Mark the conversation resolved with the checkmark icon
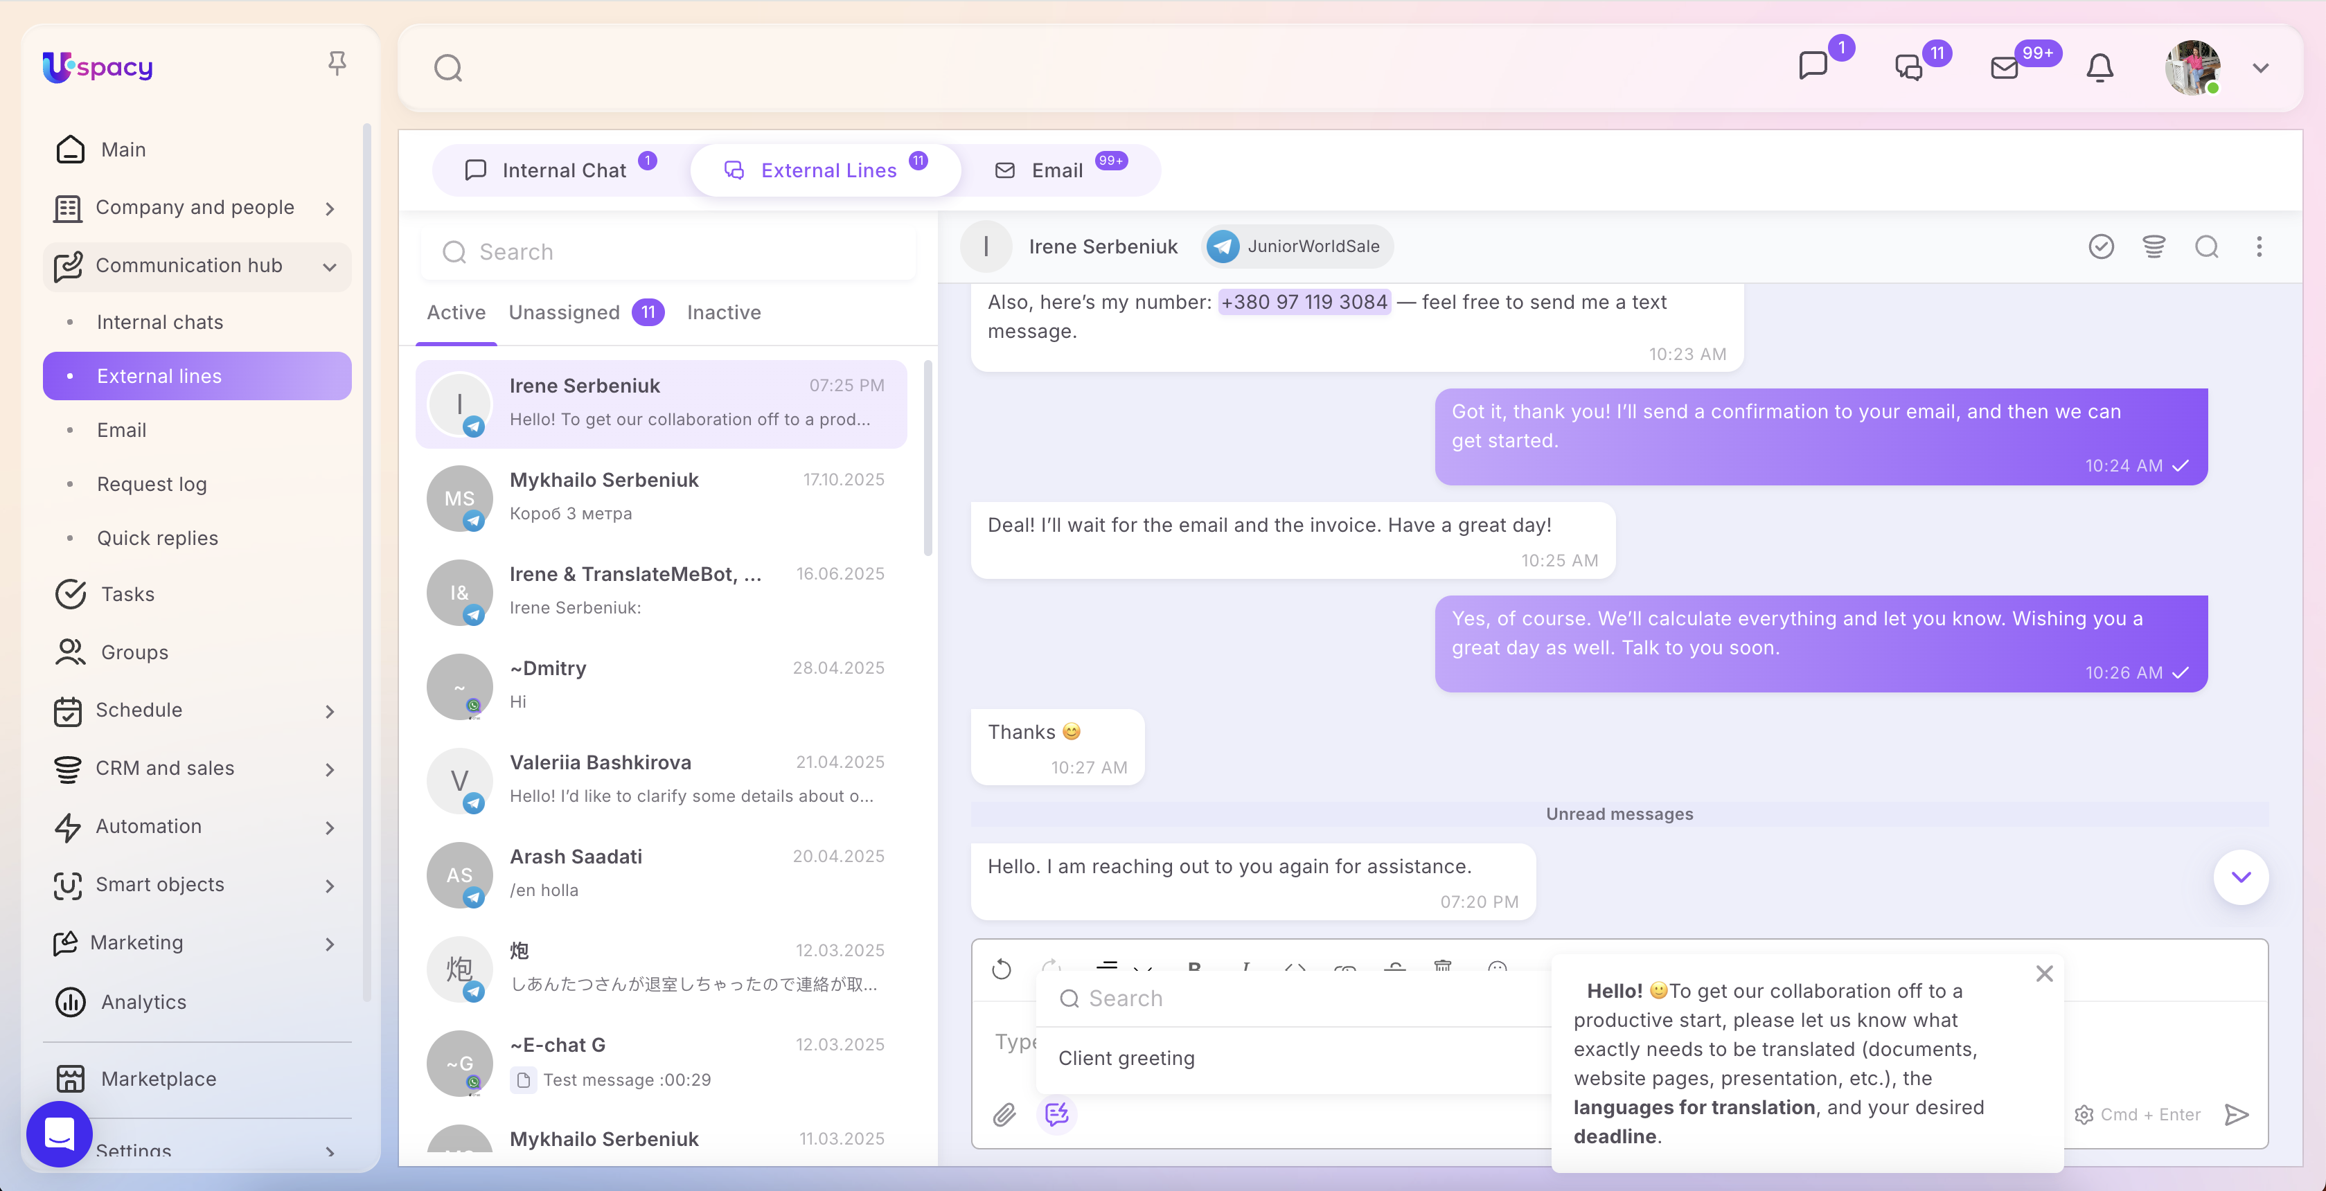2326x1191 pixels. (x=2101, y=247)
